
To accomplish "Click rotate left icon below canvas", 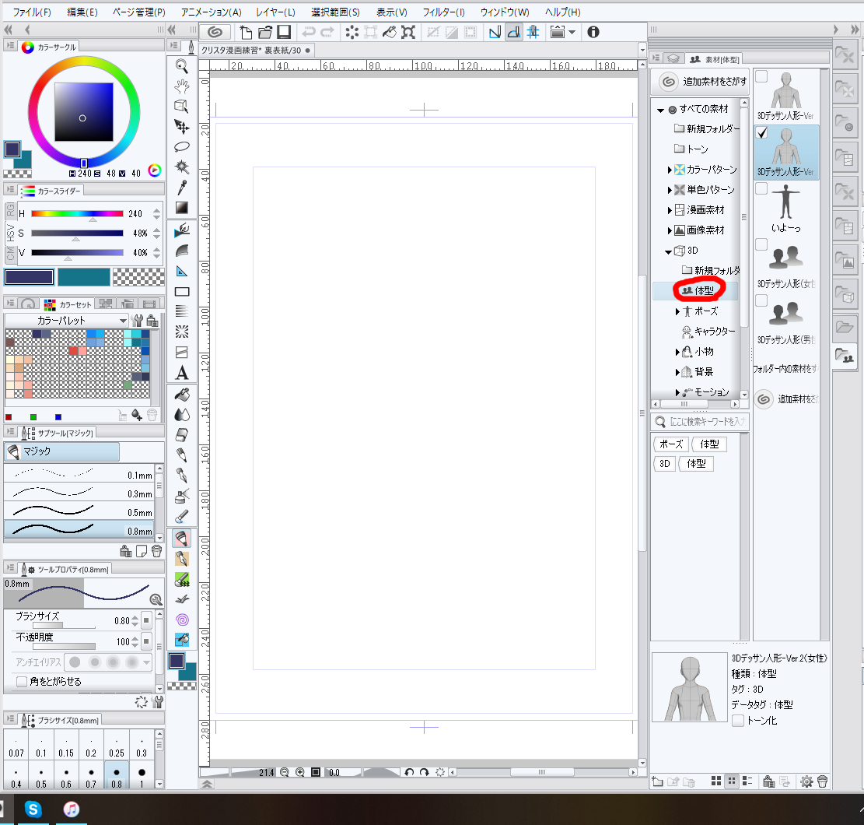I will click(x=409, y=773).
